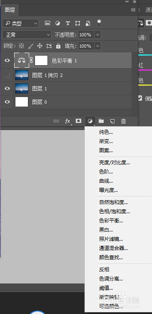Hide the 图层 0 layer
Viewport: 152px width, 314px height.
pyautogui.click(x=7, y=102)
